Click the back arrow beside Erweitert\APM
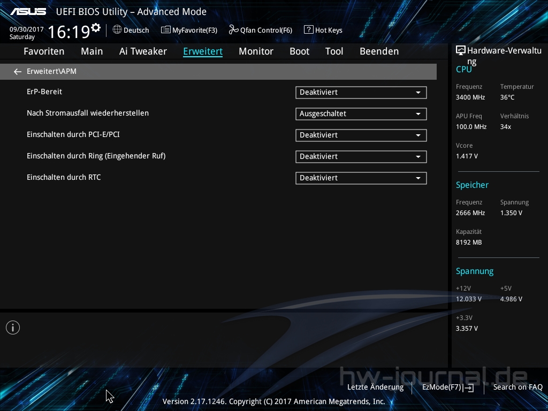Viewport: 548px width, 411px height. coord(18,72)
